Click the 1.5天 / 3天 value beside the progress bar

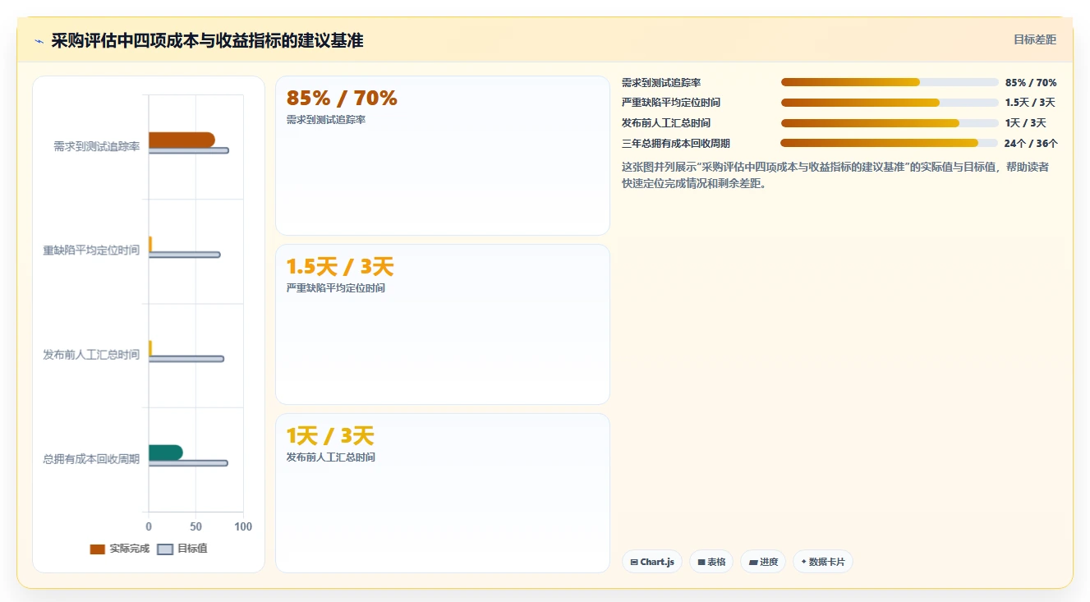pyautogui.click(x=1030, y=103)
